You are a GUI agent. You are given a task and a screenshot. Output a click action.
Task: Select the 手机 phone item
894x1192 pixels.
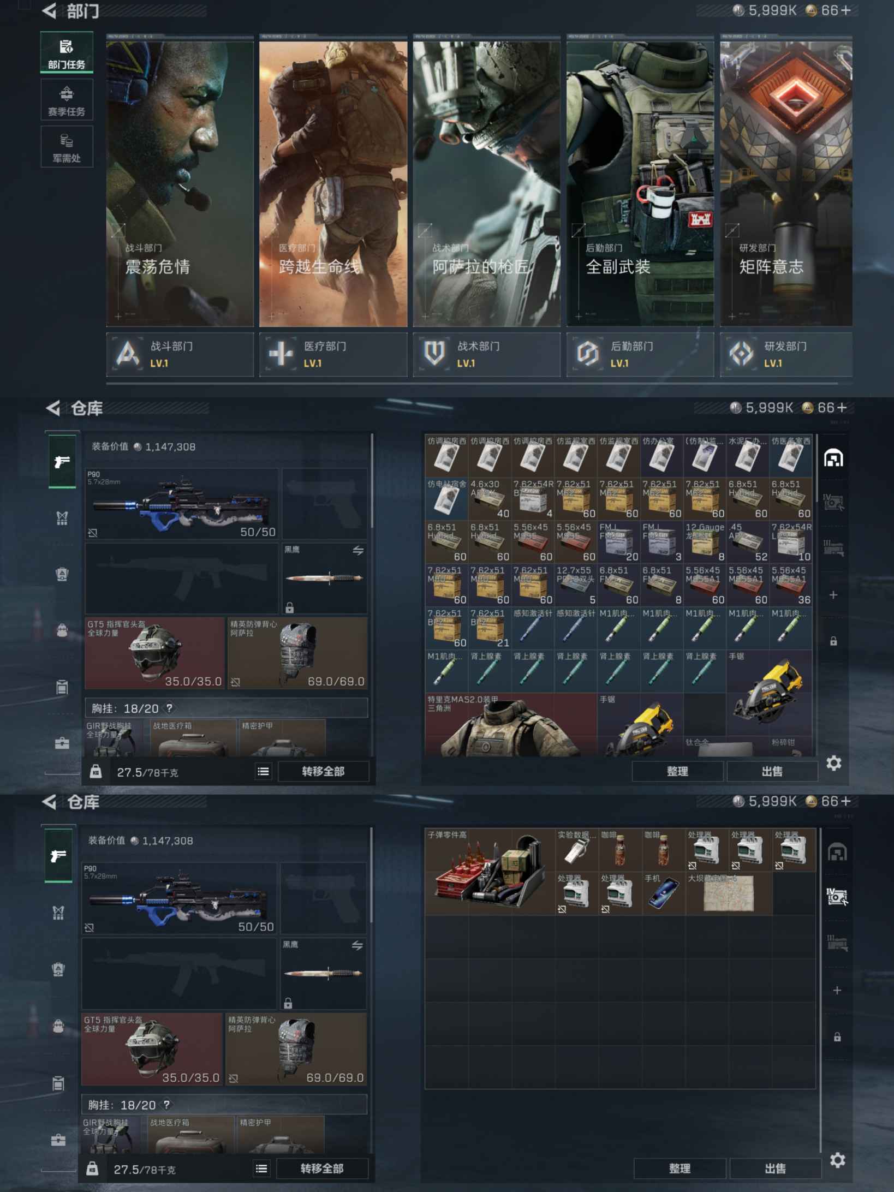tap(663, 893)
